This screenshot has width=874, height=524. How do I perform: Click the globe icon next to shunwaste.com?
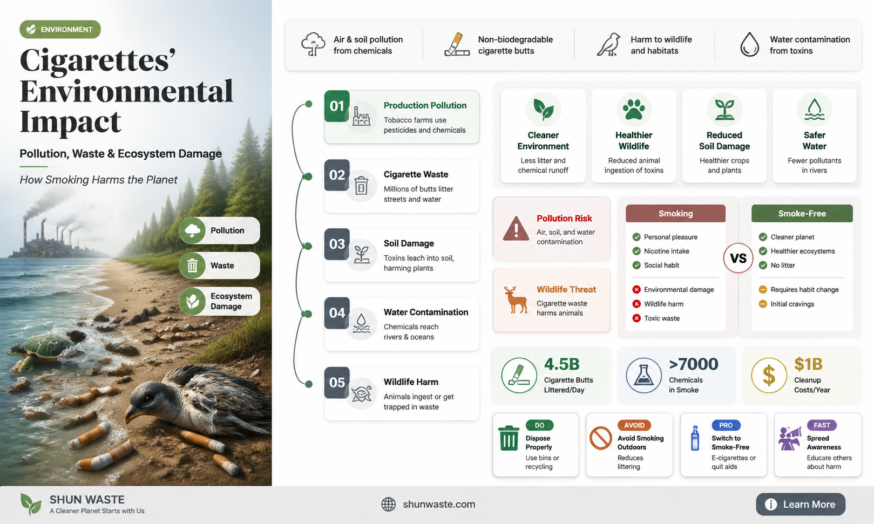tap(389, 504)
